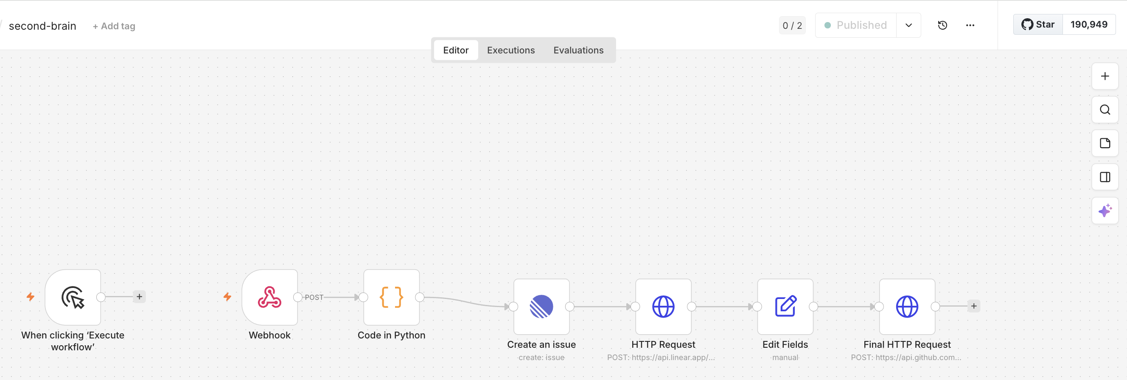Click the 0 / 2 counter badge
The image size is (1127, 380).
792,25
